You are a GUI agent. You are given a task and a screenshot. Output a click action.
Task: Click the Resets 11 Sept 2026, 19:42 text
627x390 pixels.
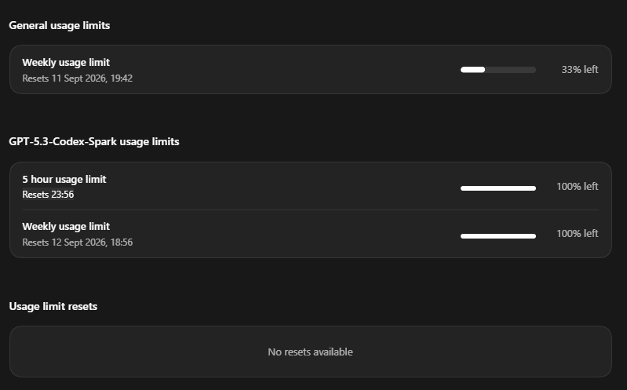[x=77, y=78]
